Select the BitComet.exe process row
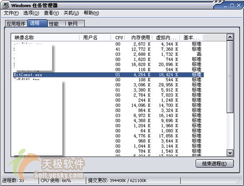This screenshot has width=244, height=186. [108, 75]
